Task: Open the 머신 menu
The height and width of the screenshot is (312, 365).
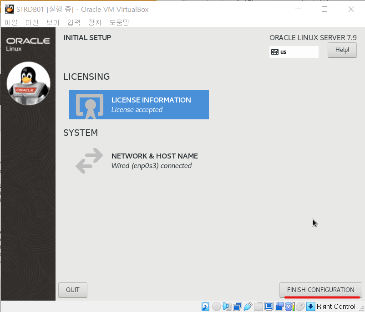Action: click(x=32, y=22)
